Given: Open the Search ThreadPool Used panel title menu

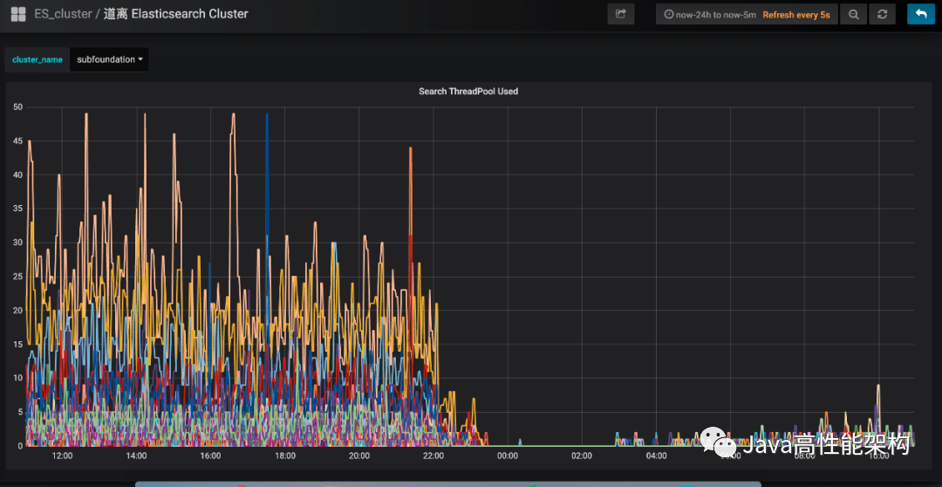Looking at the screenshot, I should pyautogui.click(x=468, y=91).
